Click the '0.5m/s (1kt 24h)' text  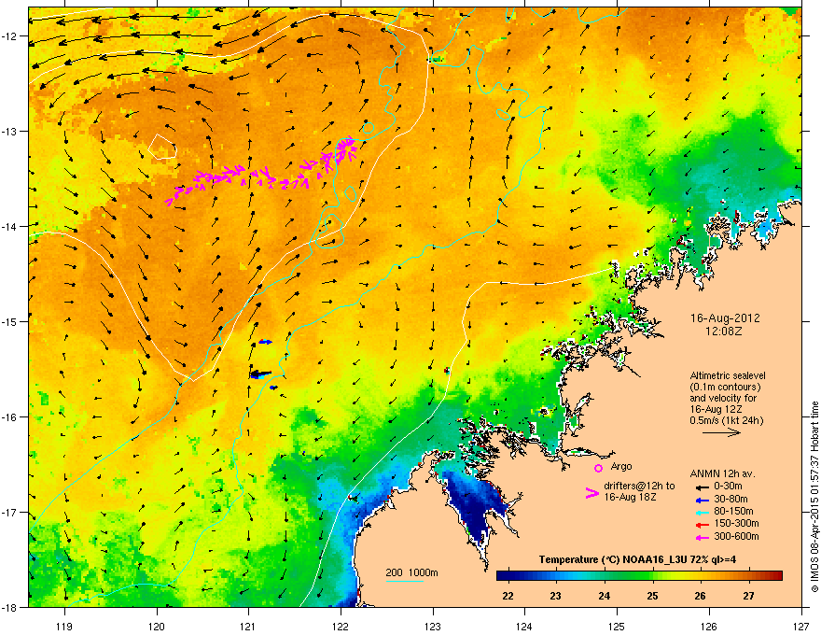727,420
